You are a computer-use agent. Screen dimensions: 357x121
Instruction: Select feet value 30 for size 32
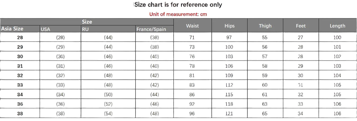coord(300,76)
